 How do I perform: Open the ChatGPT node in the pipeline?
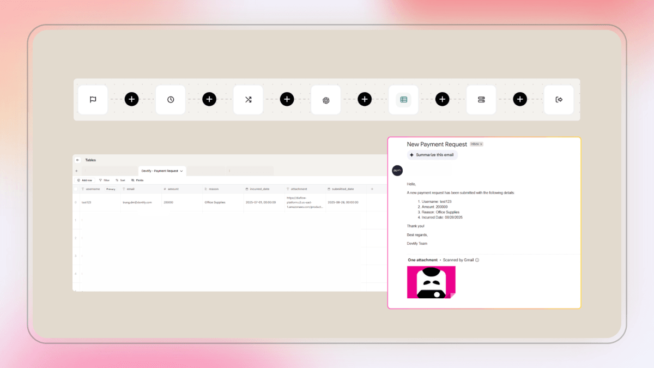tap(325, 99)
